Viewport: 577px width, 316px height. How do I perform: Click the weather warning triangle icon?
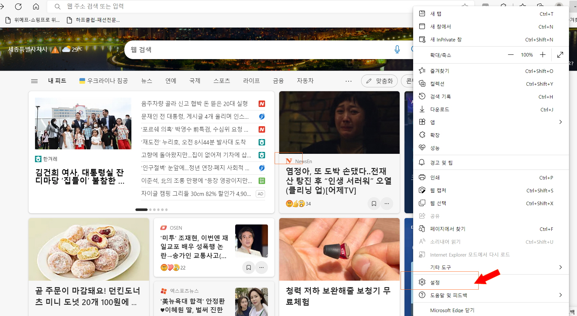[55, 50]
